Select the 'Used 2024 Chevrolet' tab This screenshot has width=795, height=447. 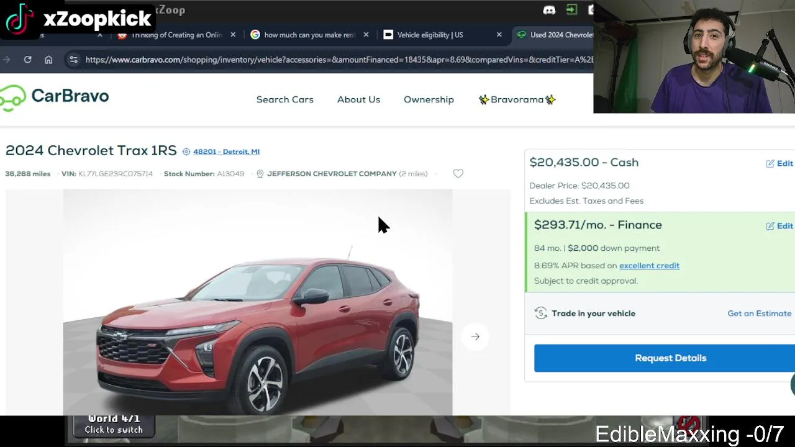tap(553, 35)
